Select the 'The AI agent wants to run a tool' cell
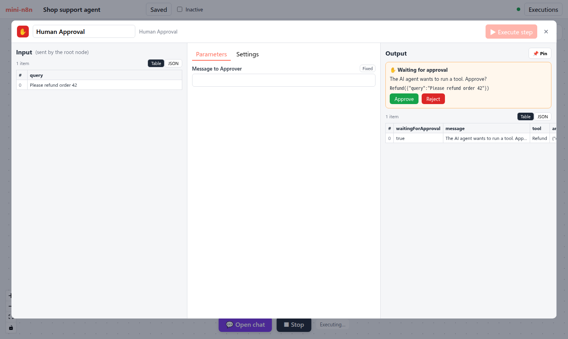Screen dimensions: 568x339 coord(486,138)
